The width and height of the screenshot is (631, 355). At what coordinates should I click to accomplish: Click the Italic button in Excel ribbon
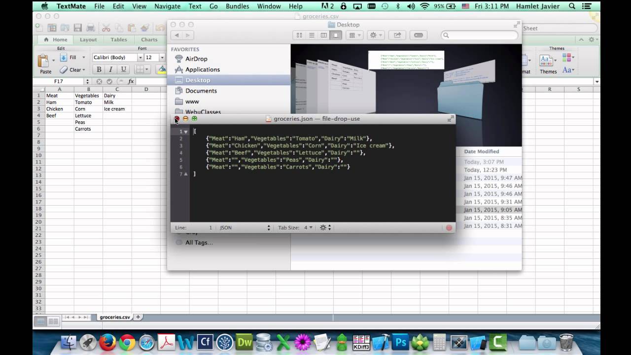pyautogui.click(x=110, y=70)
